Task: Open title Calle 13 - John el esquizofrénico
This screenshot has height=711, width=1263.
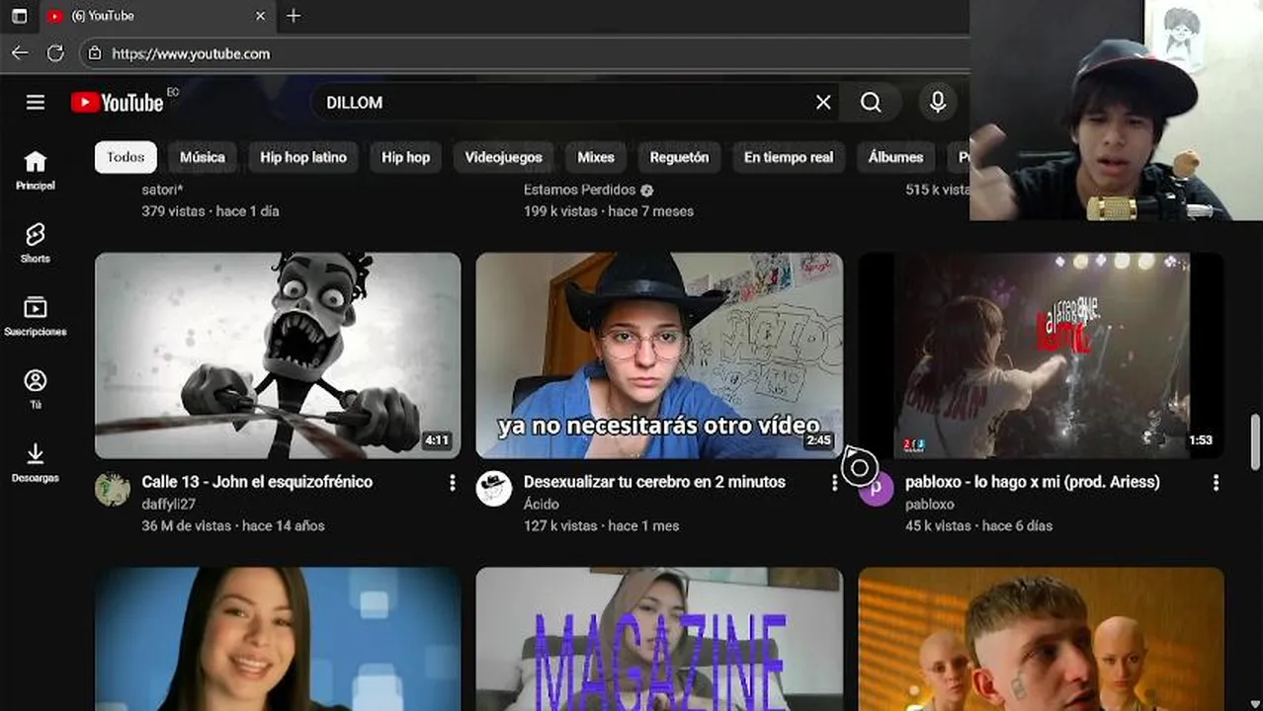Action: (257, 482)
